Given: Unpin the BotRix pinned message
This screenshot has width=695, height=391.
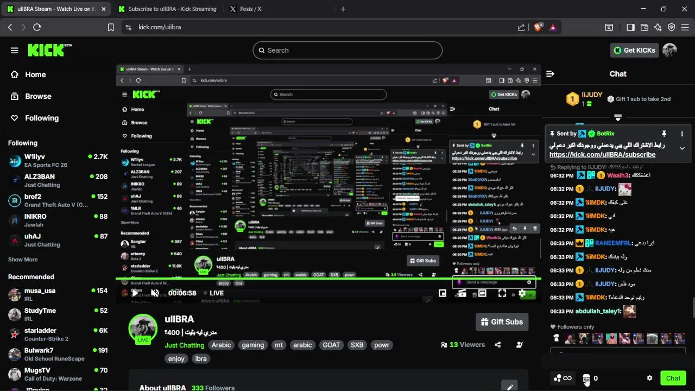Looking at the screenshot, I should [x=664, y=134].
